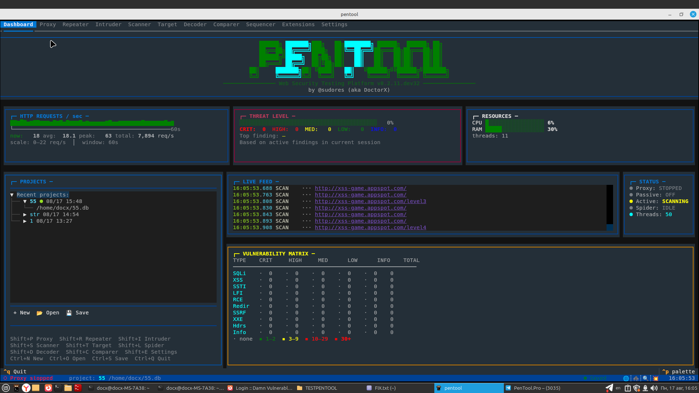Click the threat level progress bar
This screenshot has height=393, width=699.
tap(308, 123)
